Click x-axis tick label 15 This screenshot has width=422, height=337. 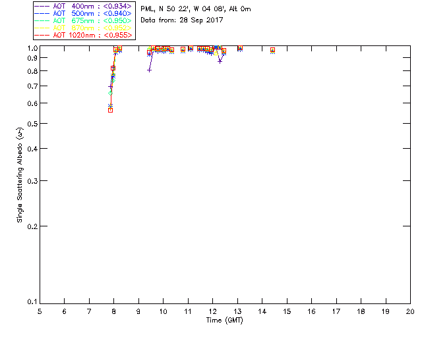287,311
